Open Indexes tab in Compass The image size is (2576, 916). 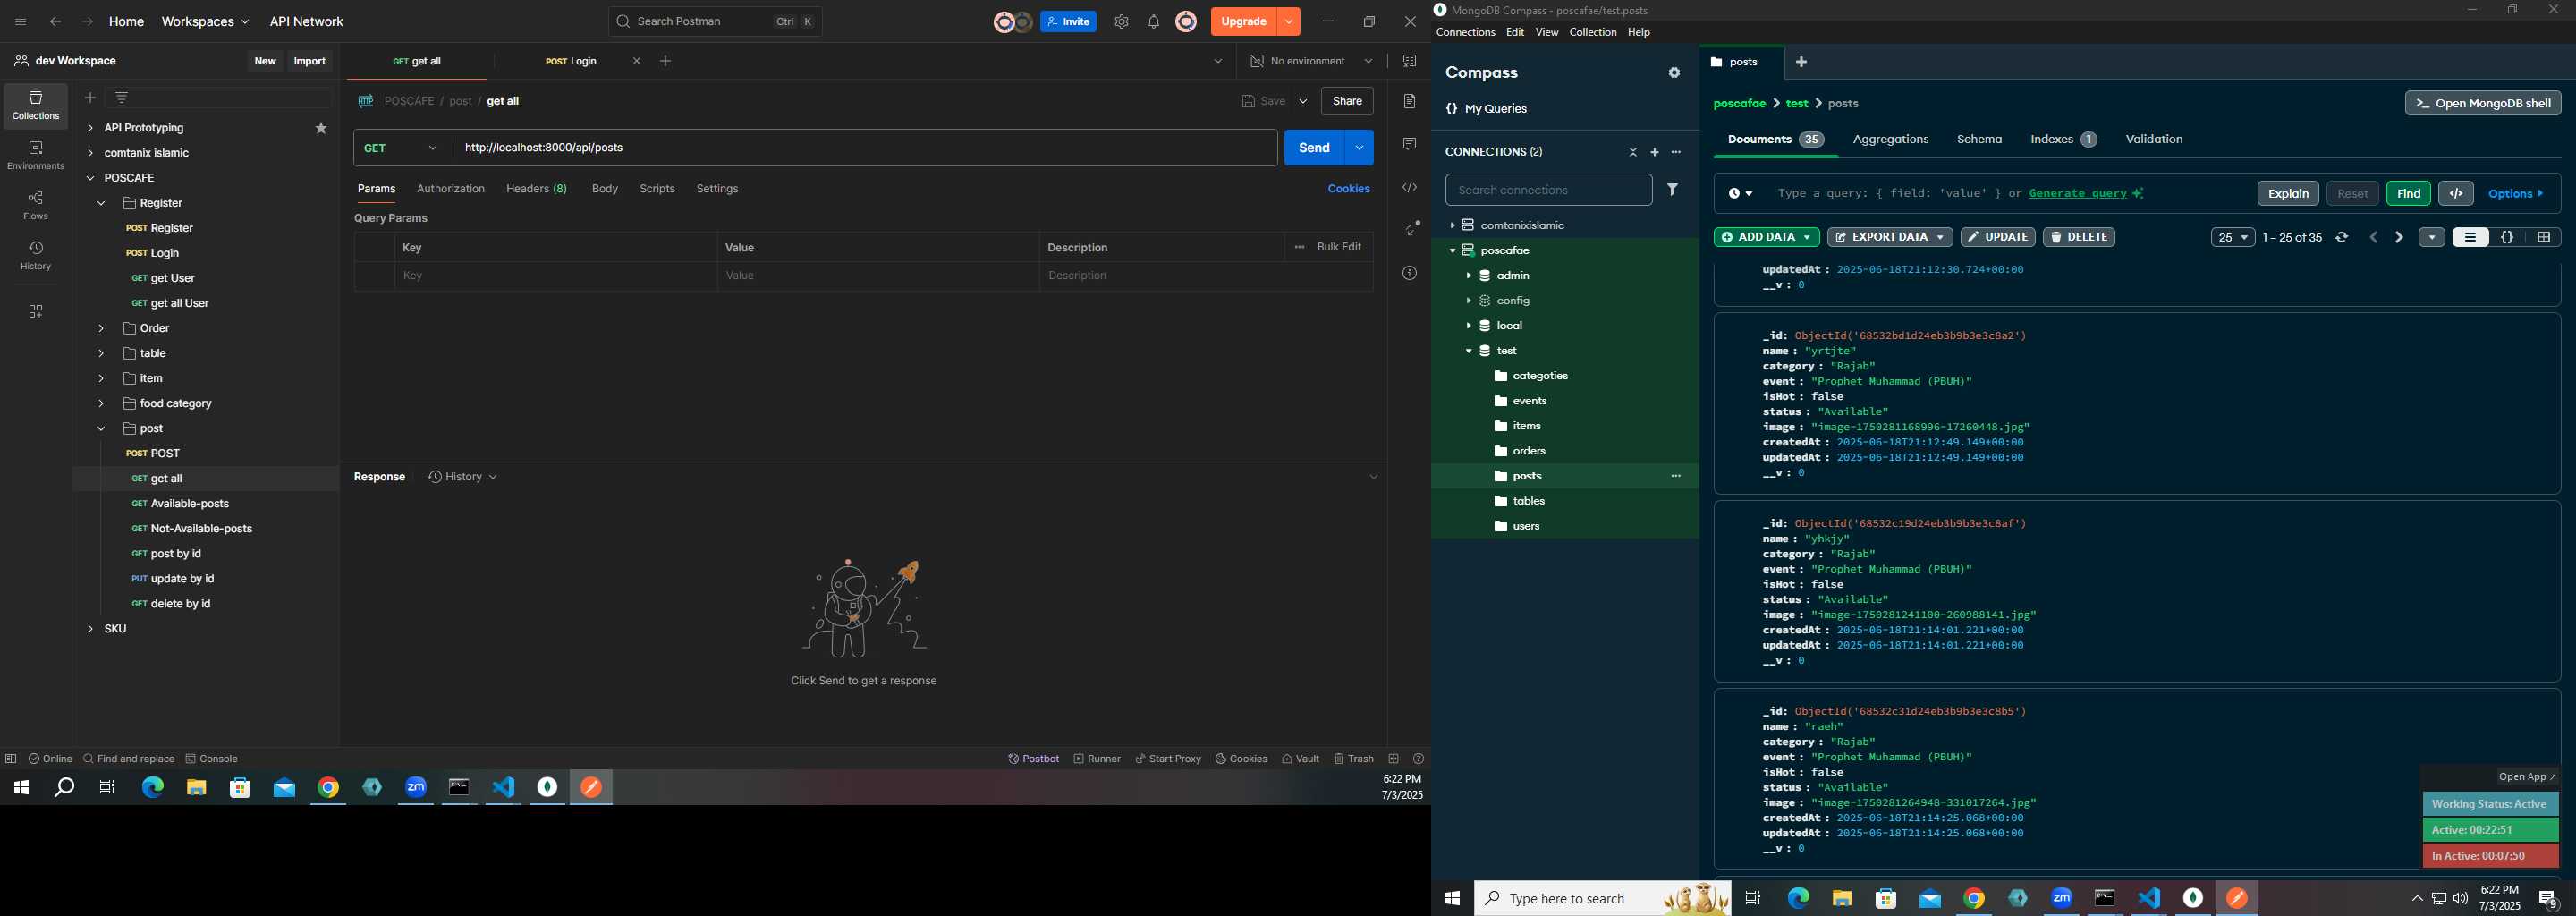pyautogui.click(x=2063, y=139)
